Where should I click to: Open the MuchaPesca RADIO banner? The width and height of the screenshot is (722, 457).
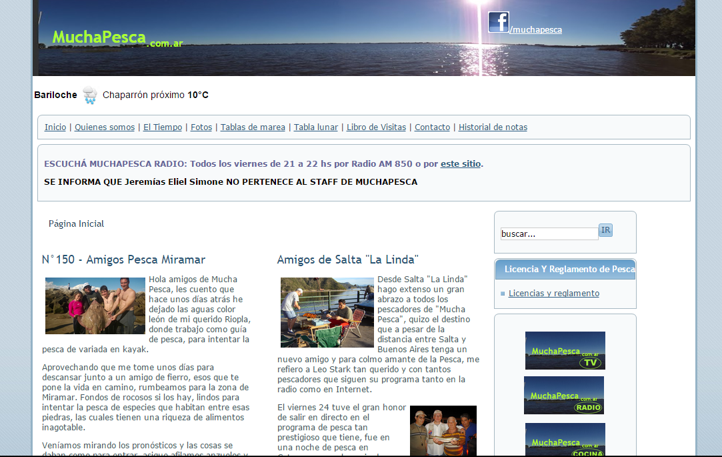coord(563,395)
